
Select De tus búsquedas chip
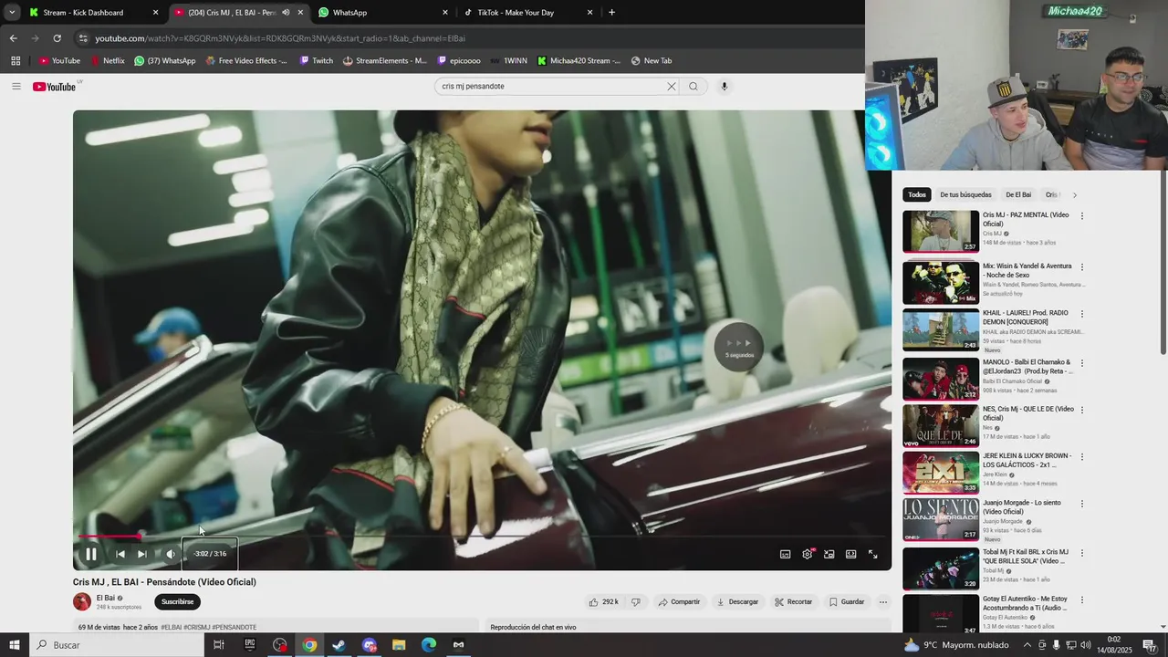[x=965, y=195]
